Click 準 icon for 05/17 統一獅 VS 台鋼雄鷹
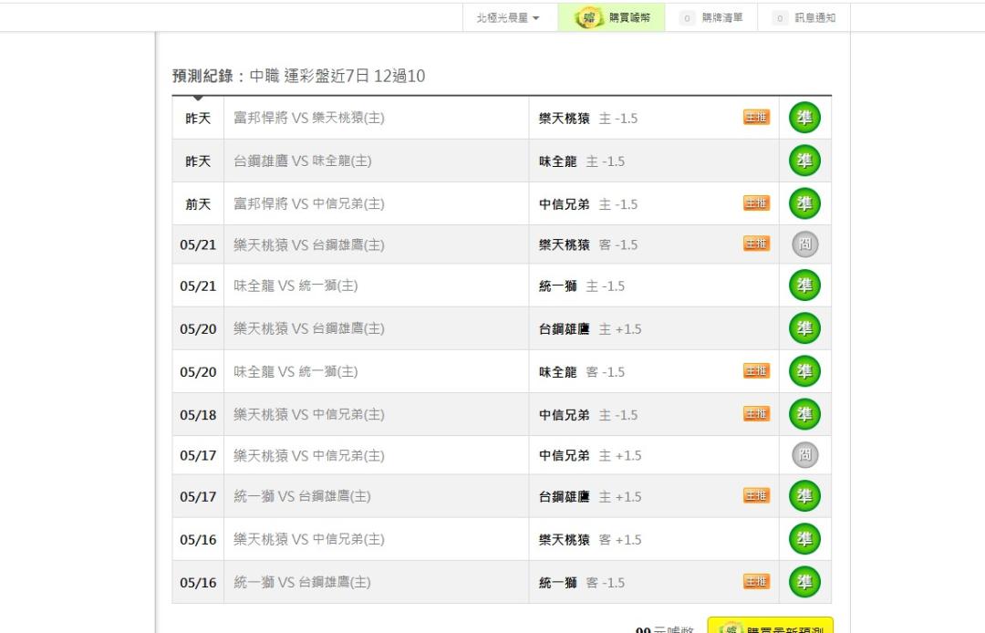This screenshot has height=633, width=985. 804,495
